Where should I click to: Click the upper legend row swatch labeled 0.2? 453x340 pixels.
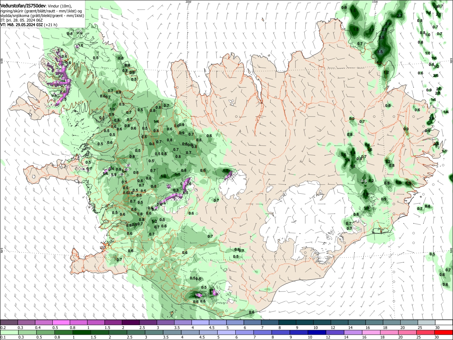coord(9,322)
